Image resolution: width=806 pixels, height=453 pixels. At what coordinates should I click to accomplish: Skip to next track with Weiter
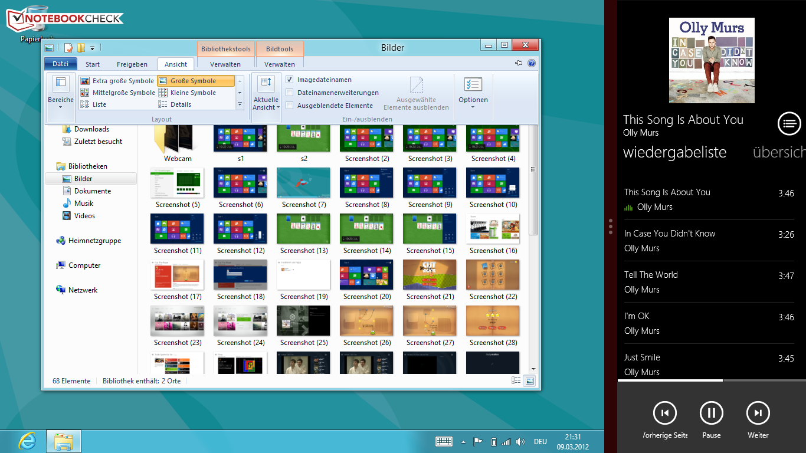(758, 413)
